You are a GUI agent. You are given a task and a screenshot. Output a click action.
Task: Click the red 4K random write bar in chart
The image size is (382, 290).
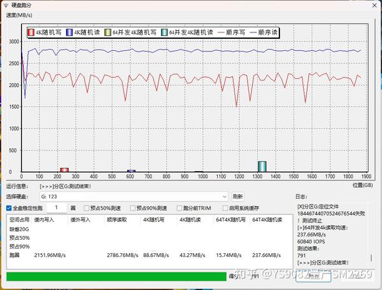click(64, 170)
